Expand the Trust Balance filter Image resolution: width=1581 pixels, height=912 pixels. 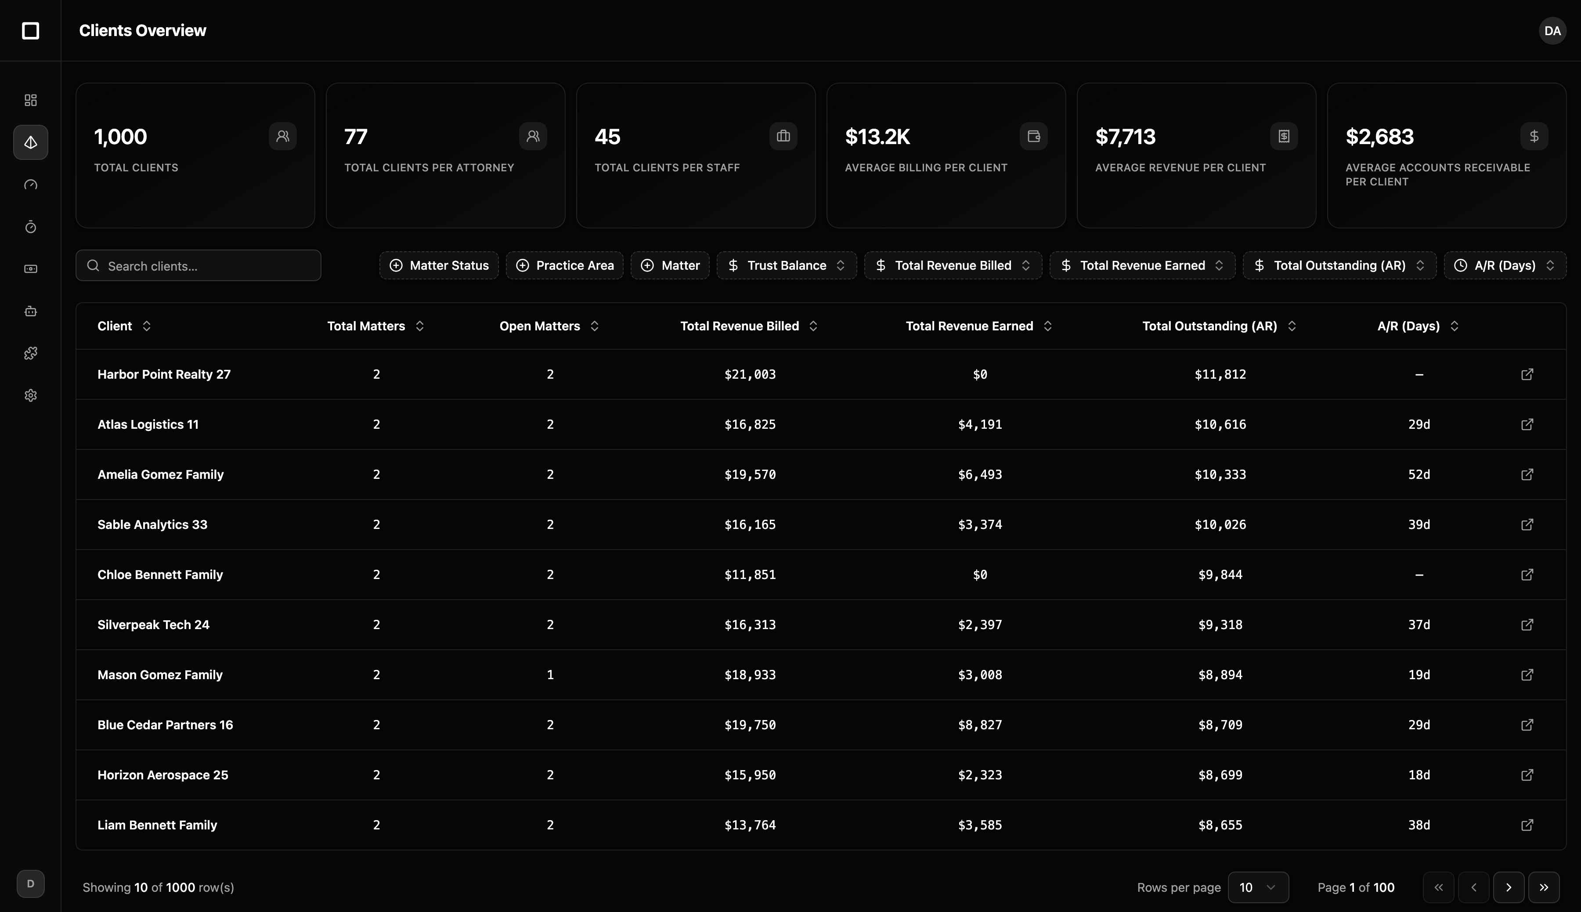pyautogui.click(x=787, y=266)
